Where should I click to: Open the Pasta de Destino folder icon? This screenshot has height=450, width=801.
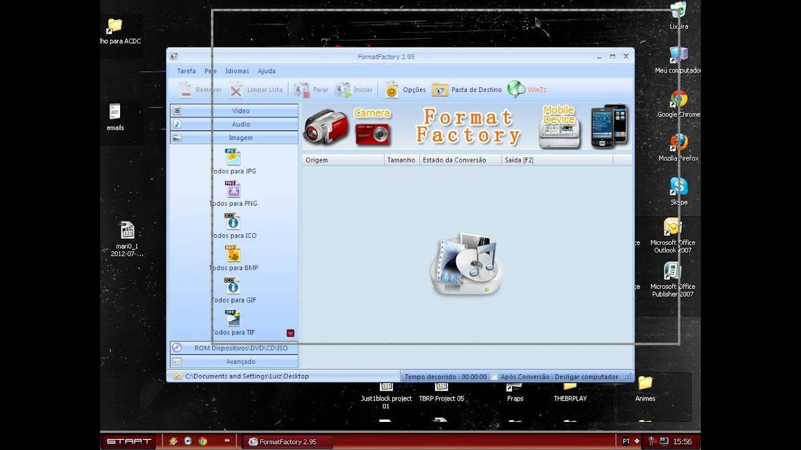tap(440, 90)
